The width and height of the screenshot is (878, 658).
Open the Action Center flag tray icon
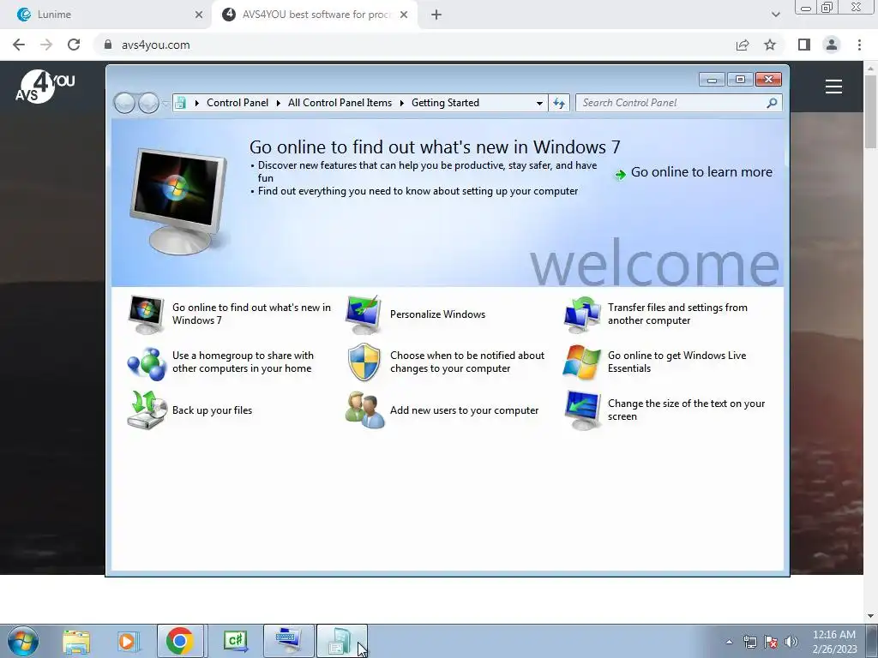point(771,642)
